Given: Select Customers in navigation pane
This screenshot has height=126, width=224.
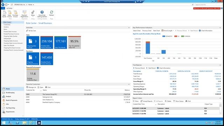Looking at the screenshot, I should [x=7, y=25].
